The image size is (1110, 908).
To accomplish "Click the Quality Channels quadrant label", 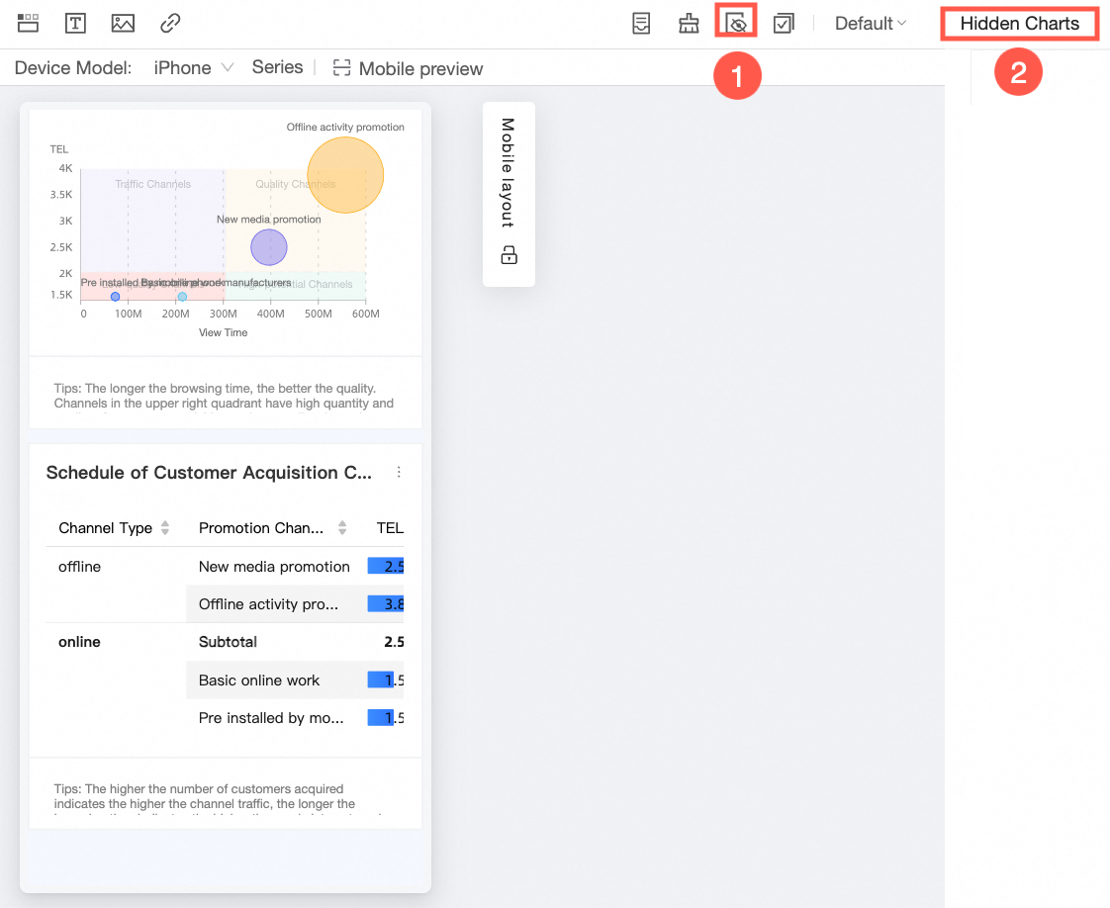I will (295, 184).
